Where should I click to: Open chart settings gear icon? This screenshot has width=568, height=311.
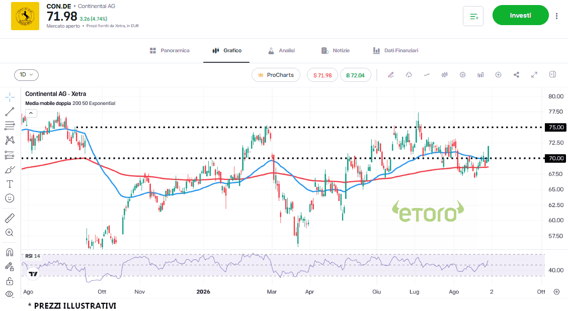coord(462,75)
